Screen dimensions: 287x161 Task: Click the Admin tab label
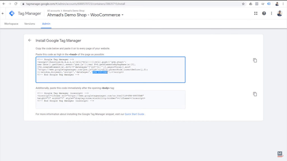tap(46, 24)
